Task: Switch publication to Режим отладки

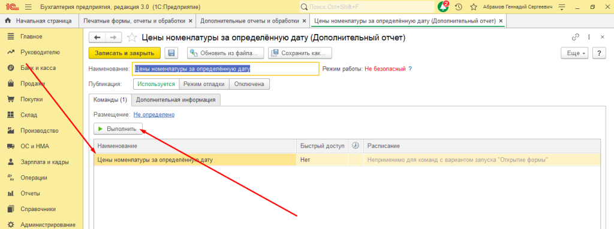Action: pos(204,84)
